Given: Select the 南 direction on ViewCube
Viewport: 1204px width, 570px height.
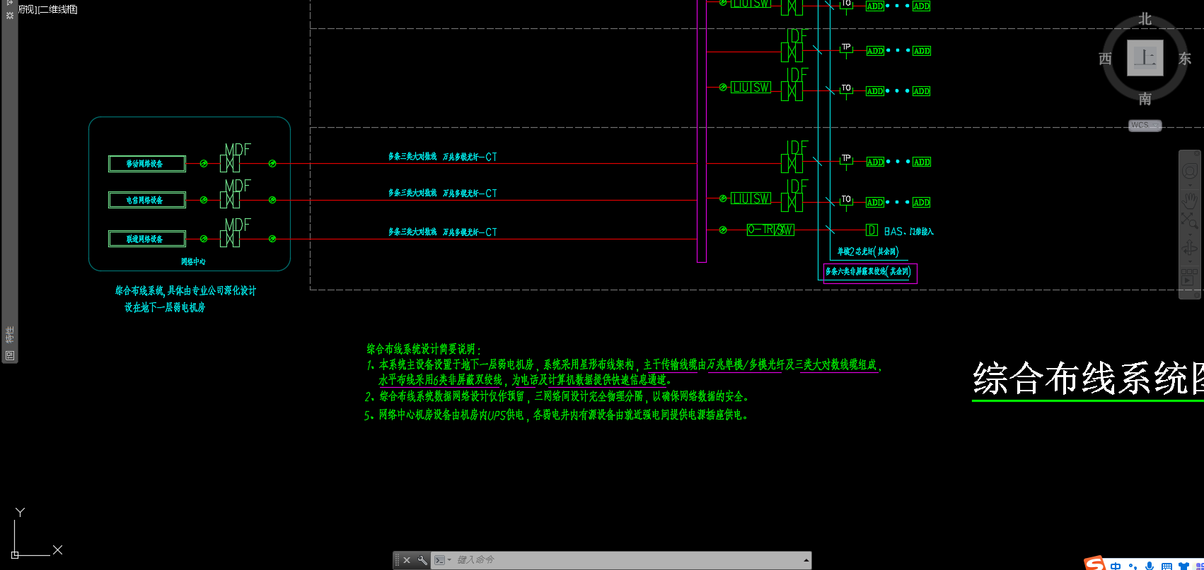Looking at the screenshot, I should (x=1145, y=98).
